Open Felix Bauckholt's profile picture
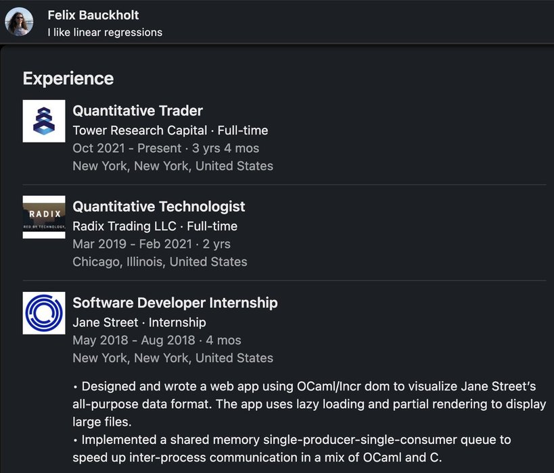The width and height of the screenshot is (554, 473). click(19, 22)
